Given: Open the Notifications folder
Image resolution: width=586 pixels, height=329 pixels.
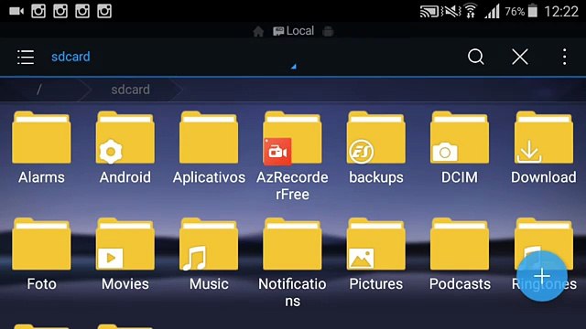Looking at the screenshot, I should pos(292,263).
